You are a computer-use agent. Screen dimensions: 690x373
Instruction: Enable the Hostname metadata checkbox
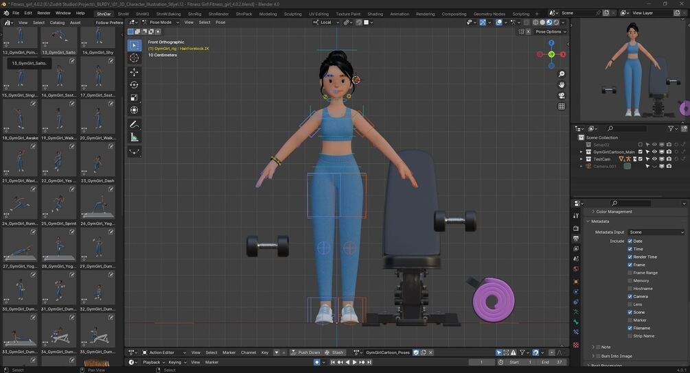coord(630,289)
